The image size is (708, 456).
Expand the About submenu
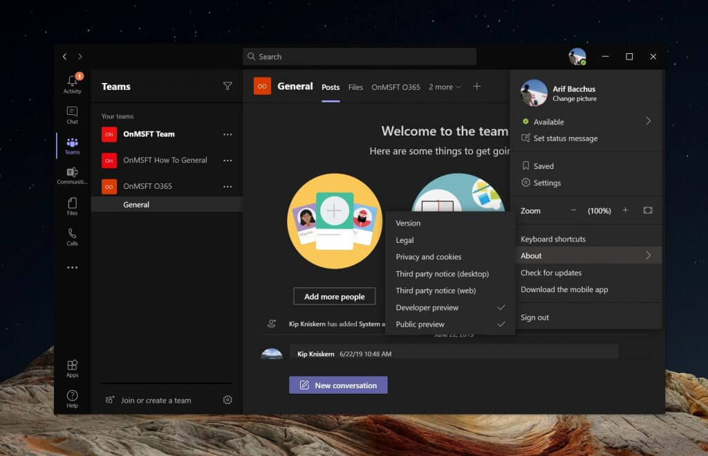pos(586,255)
